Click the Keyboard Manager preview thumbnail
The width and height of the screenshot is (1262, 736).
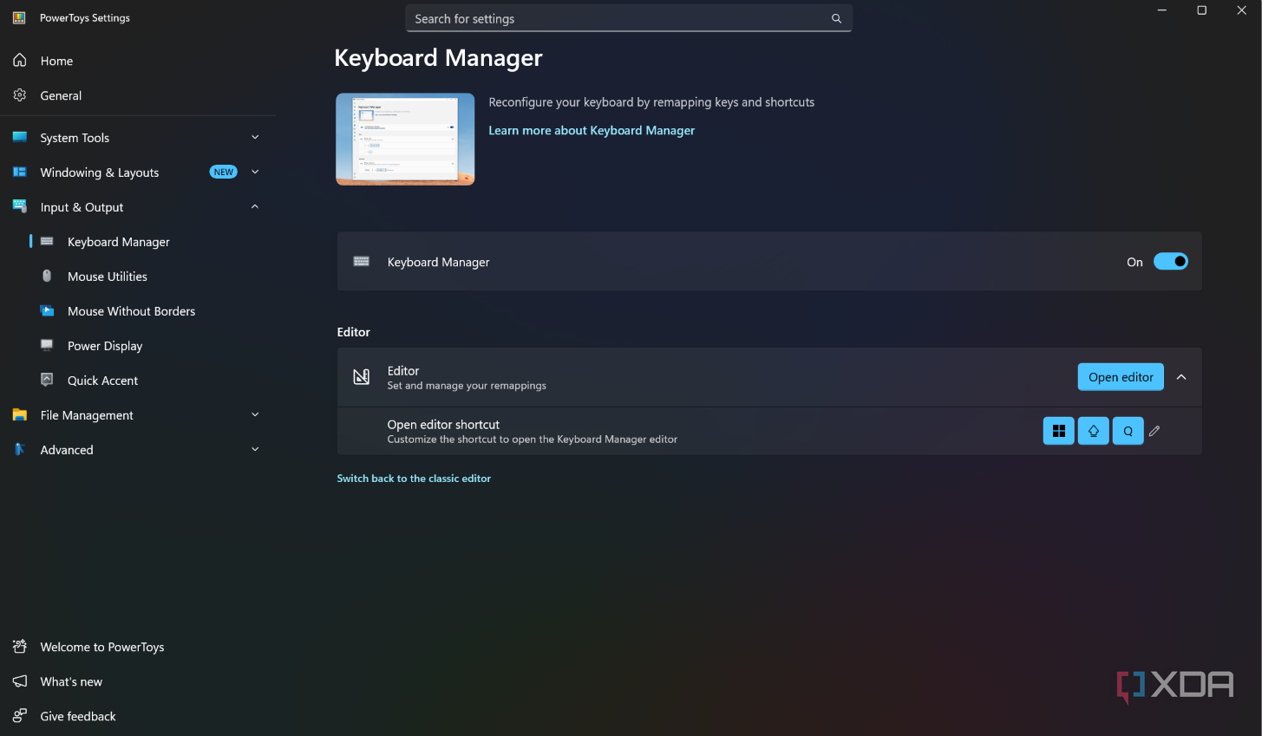pos(405,140)
